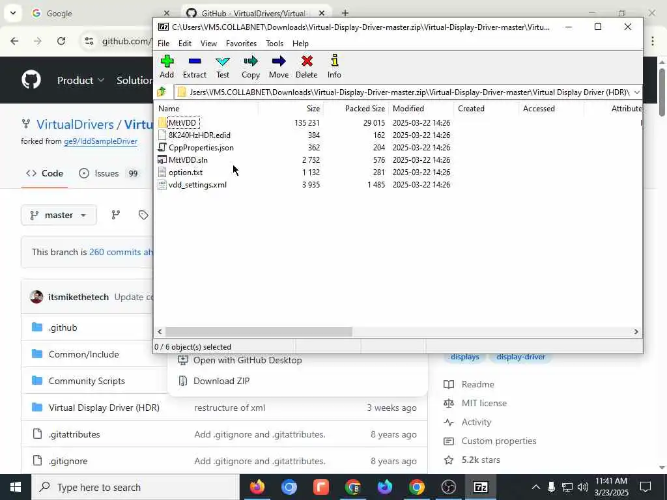
Task: Open the Code tab on GitHub
Action: [44, 173]
